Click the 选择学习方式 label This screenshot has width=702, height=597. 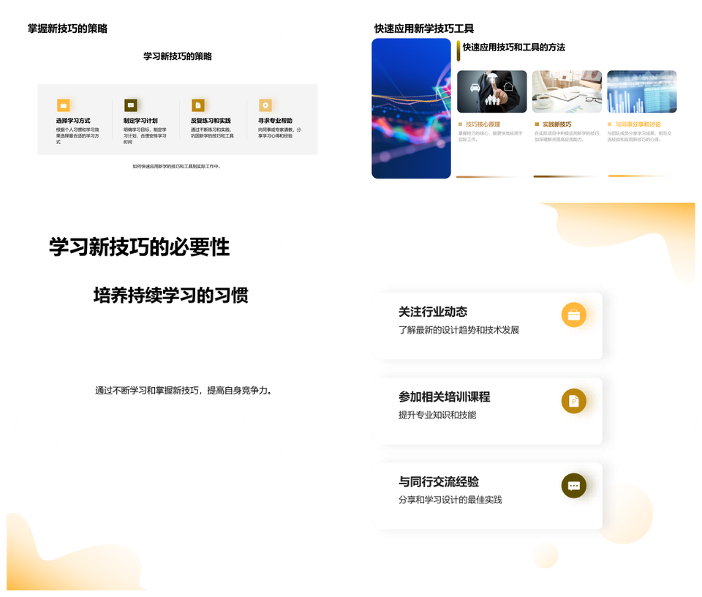click(73, 121)
